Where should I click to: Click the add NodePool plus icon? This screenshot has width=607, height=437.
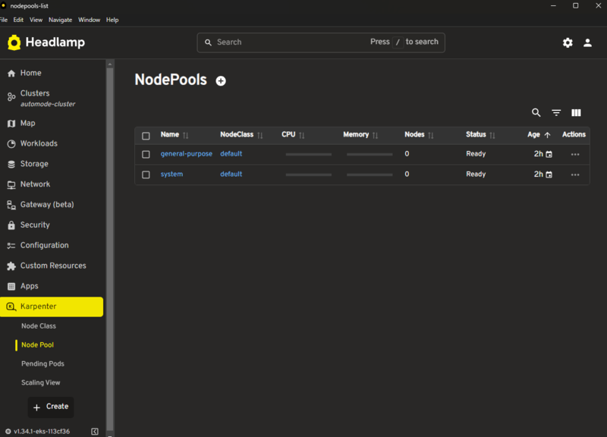221,81
